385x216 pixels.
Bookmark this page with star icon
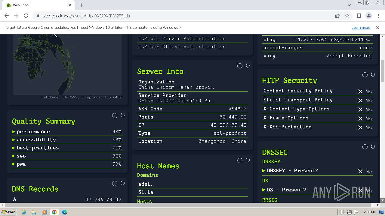[x=347, y=16]
